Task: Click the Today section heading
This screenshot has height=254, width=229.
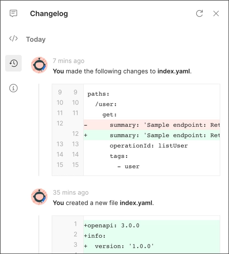Action: (x=36, y=39)
